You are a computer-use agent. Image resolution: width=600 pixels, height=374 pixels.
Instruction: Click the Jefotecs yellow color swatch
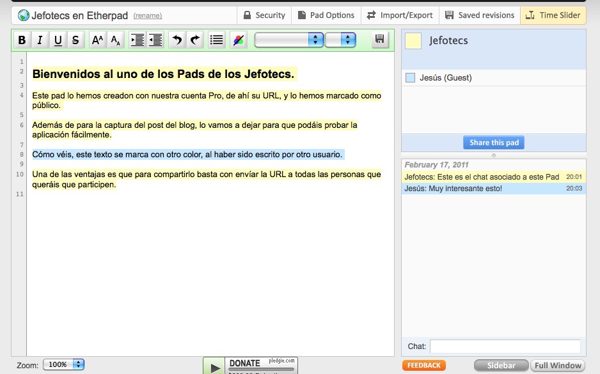(x=413, y=41)
